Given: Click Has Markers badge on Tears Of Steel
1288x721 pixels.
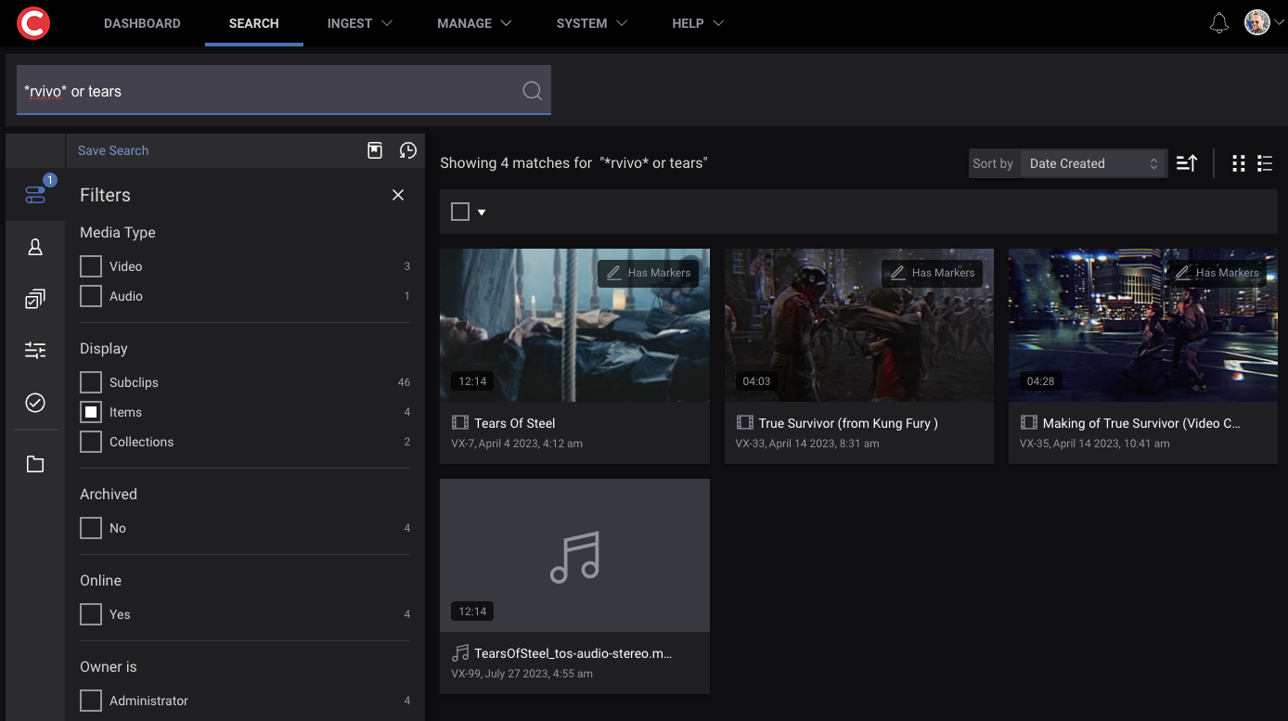Looking at the screenshot, I should 649,273.
